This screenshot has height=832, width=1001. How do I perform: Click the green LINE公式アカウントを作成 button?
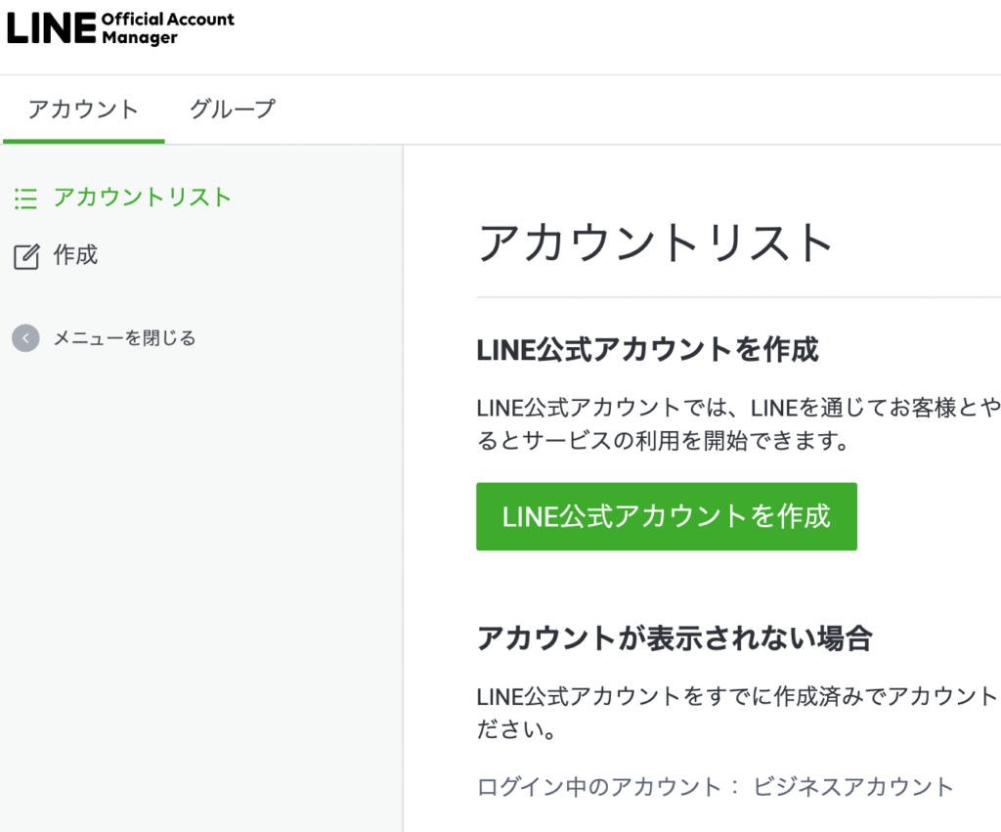(667, 516)
